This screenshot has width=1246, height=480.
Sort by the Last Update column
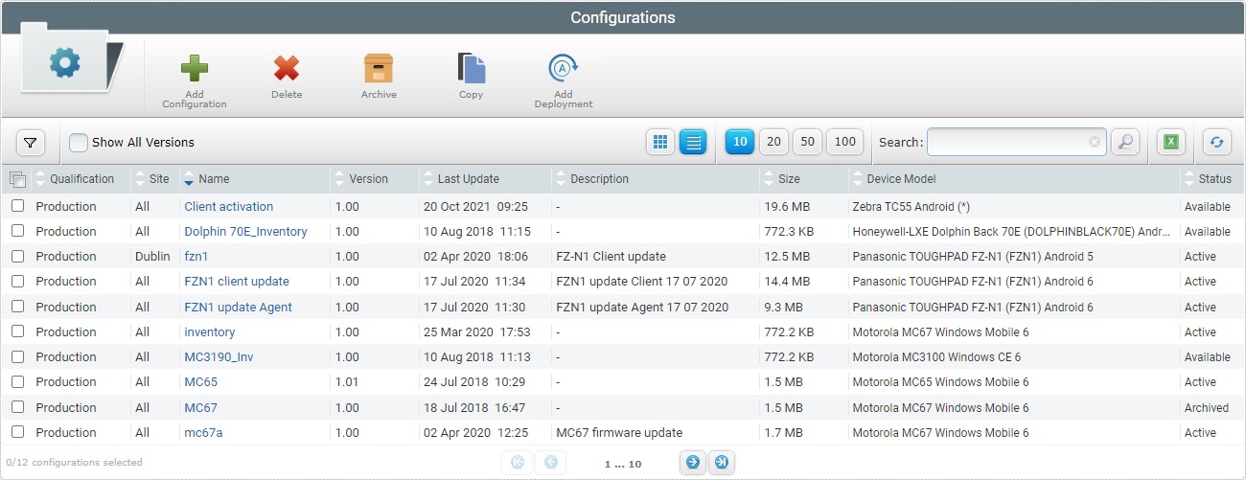[468, 179]
